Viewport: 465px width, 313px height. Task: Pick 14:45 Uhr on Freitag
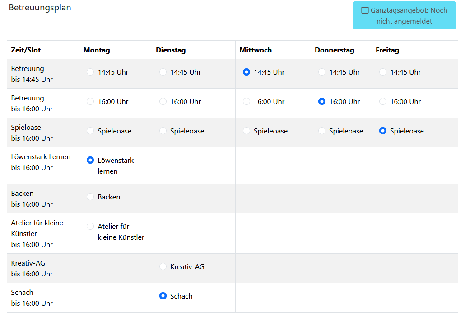383,72
